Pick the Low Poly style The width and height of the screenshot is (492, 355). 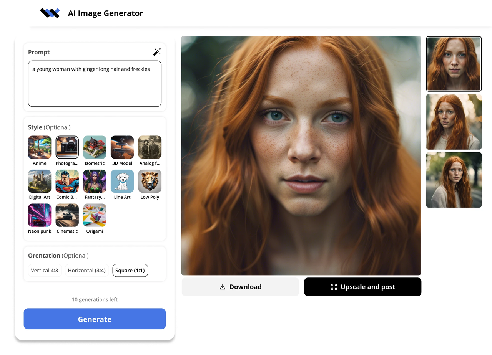pos(150,181)
